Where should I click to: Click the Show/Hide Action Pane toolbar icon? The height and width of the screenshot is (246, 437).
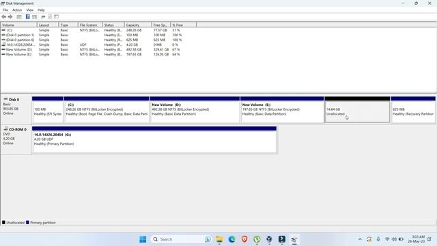(34, 16)
